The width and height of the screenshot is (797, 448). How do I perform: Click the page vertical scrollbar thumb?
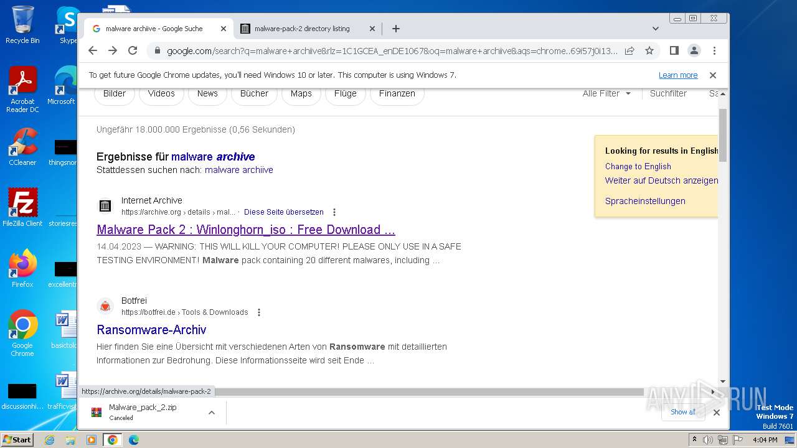point(723,135)
